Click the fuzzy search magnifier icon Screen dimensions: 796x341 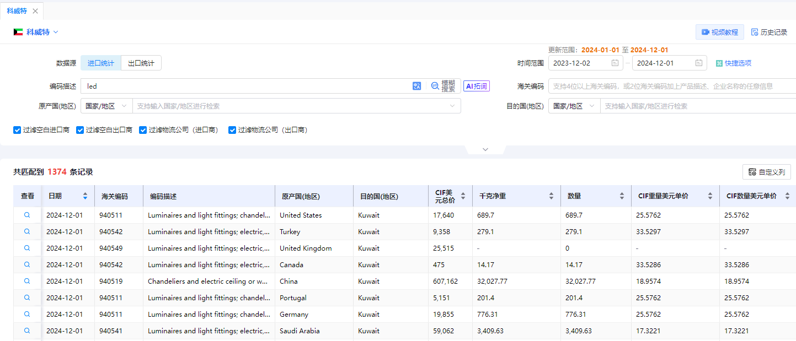pyautogui.click(x=435, y=86)
